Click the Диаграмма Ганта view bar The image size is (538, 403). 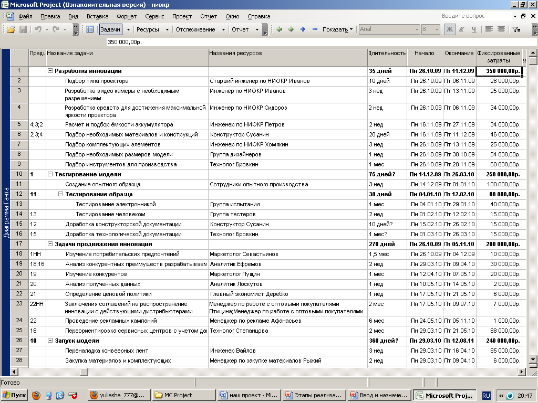point(6,213)
